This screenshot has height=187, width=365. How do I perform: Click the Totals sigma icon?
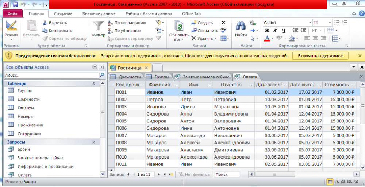223,23
